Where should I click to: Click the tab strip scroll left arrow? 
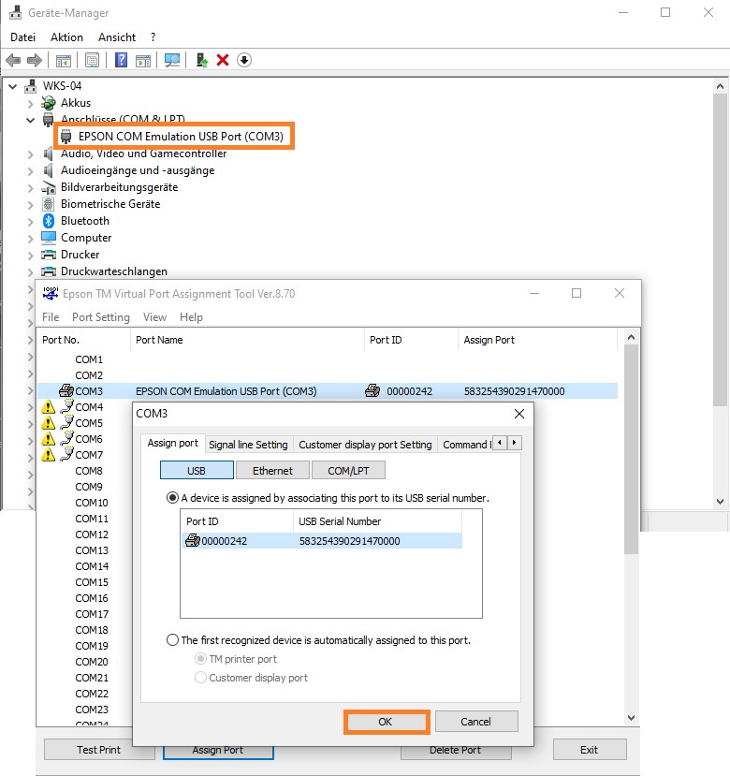tap(500, 443)
